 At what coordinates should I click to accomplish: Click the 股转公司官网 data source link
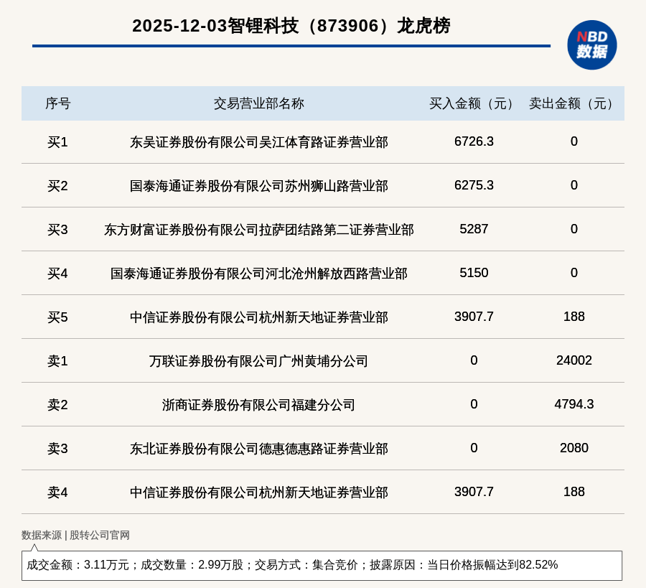pos(100,535)
